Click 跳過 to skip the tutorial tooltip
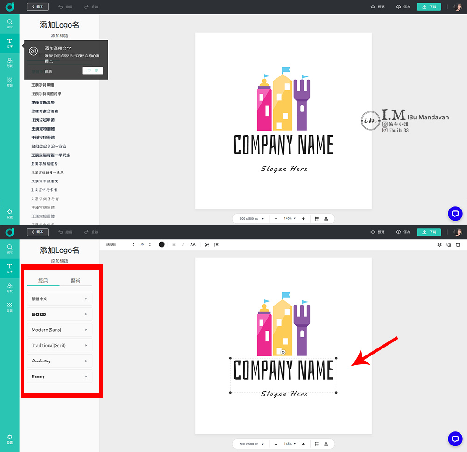Screen dimensions: 467x452 (x=48, y=71)
